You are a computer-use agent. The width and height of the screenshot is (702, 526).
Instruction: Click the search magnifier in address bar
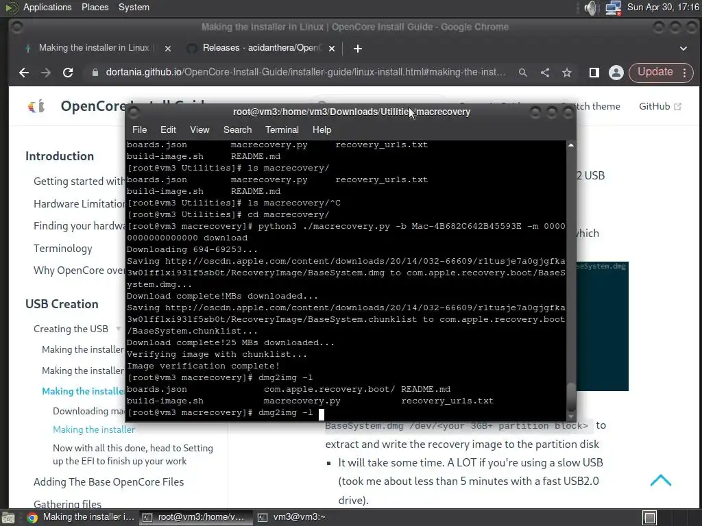[x=522, y=73]
